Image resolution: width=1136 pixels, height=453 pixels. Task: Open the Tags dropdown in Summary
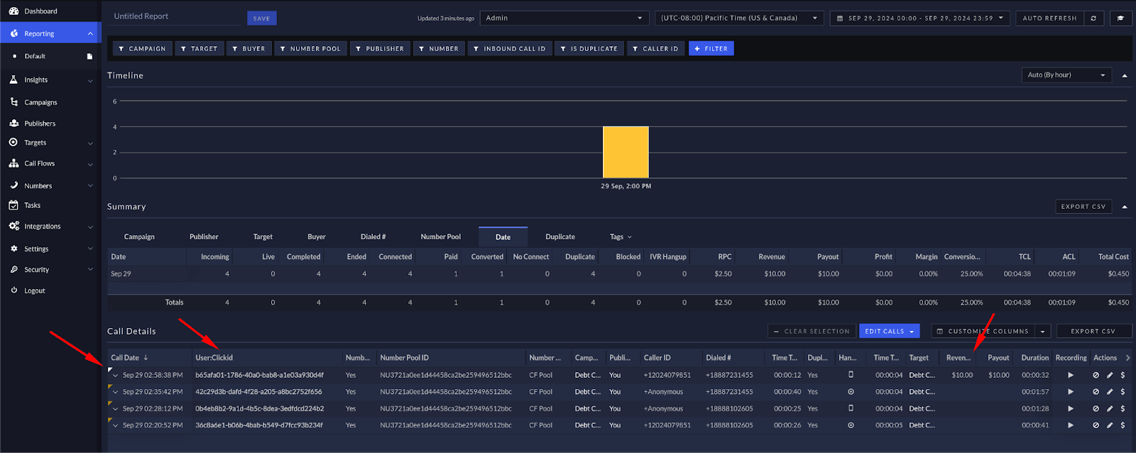(x=621, y=237)
